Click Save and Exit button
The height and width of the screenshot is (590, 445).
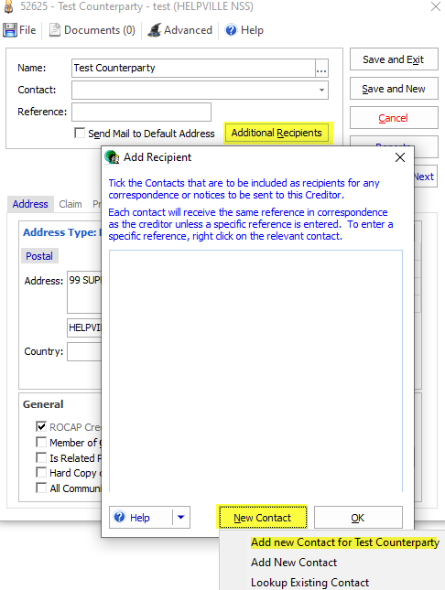(394, 59)
